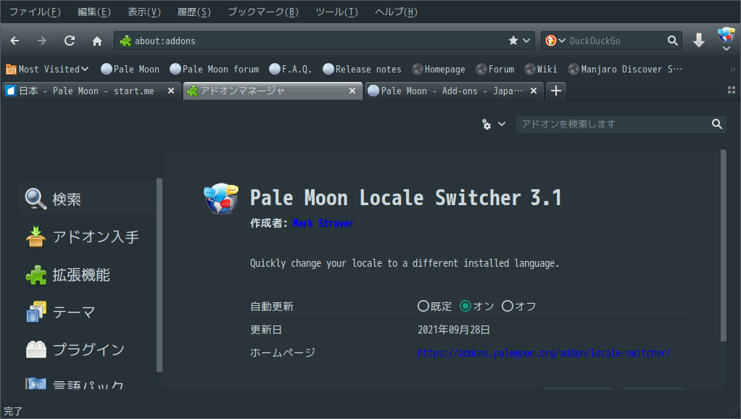Open 編集 menu
This screenshot has height=419, width=741.
pos(94,12)
